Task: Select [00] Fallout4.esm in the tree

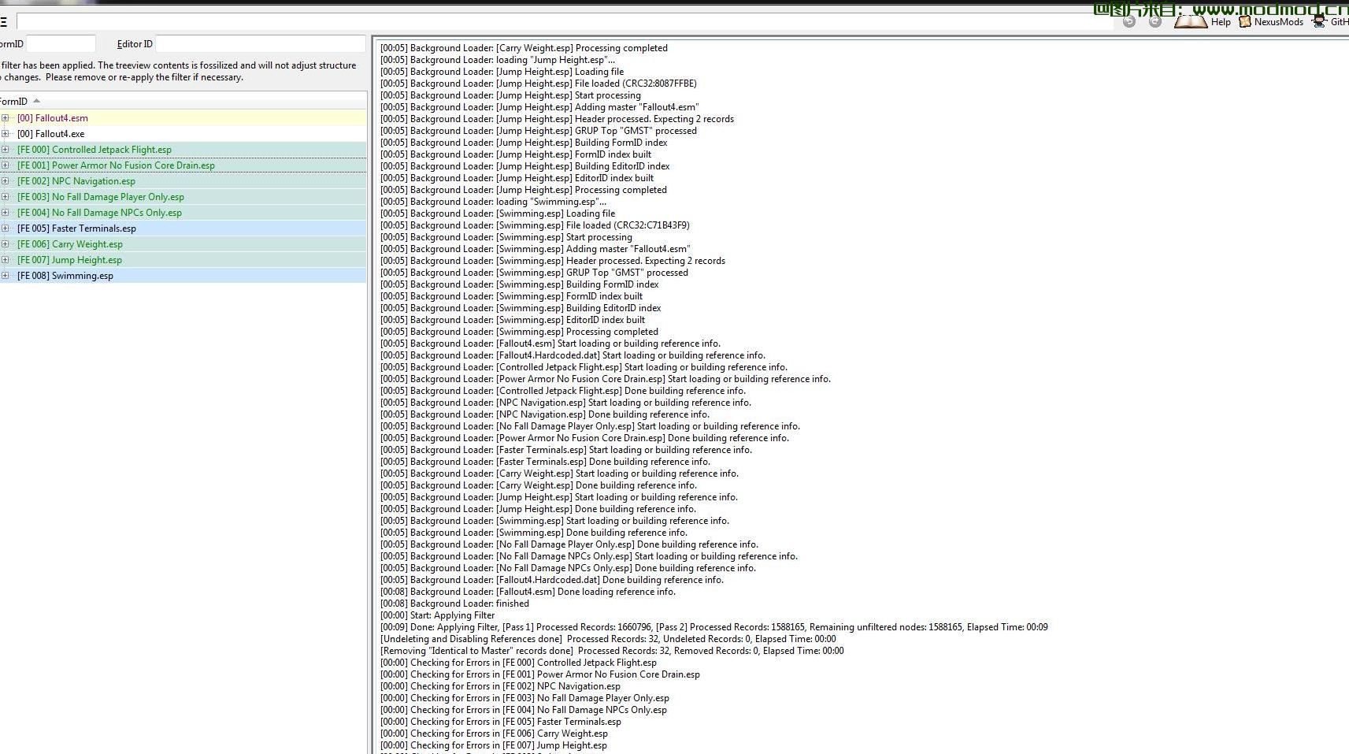Action: click(x=183, y=118)
